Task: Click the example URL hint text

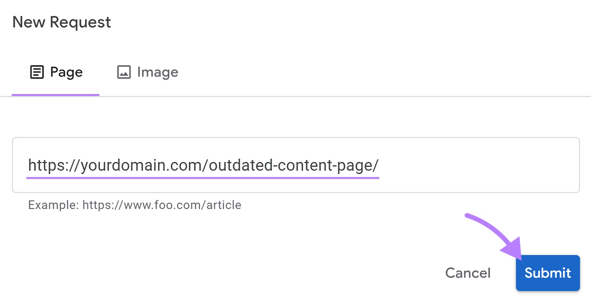Action: point(134,205)
